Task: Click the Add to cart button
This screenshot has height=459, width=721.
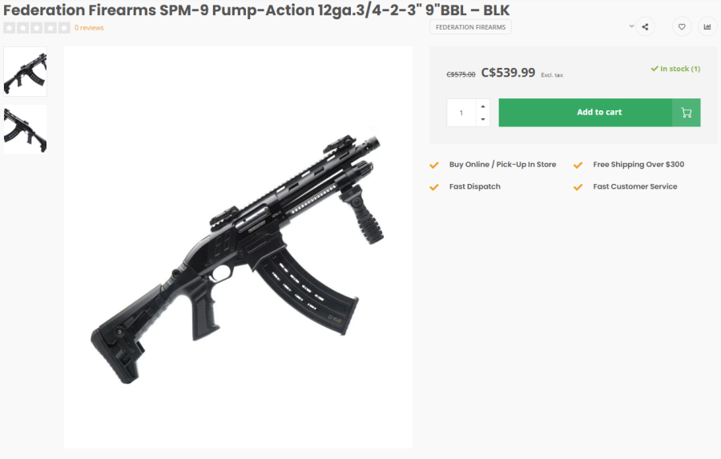Action: coord(599,113)
